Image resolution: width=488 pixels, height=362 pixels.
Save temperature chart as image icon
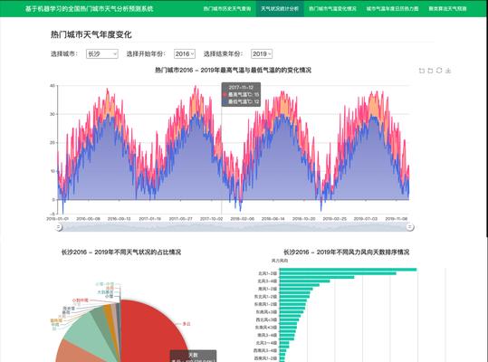point(448,71)
